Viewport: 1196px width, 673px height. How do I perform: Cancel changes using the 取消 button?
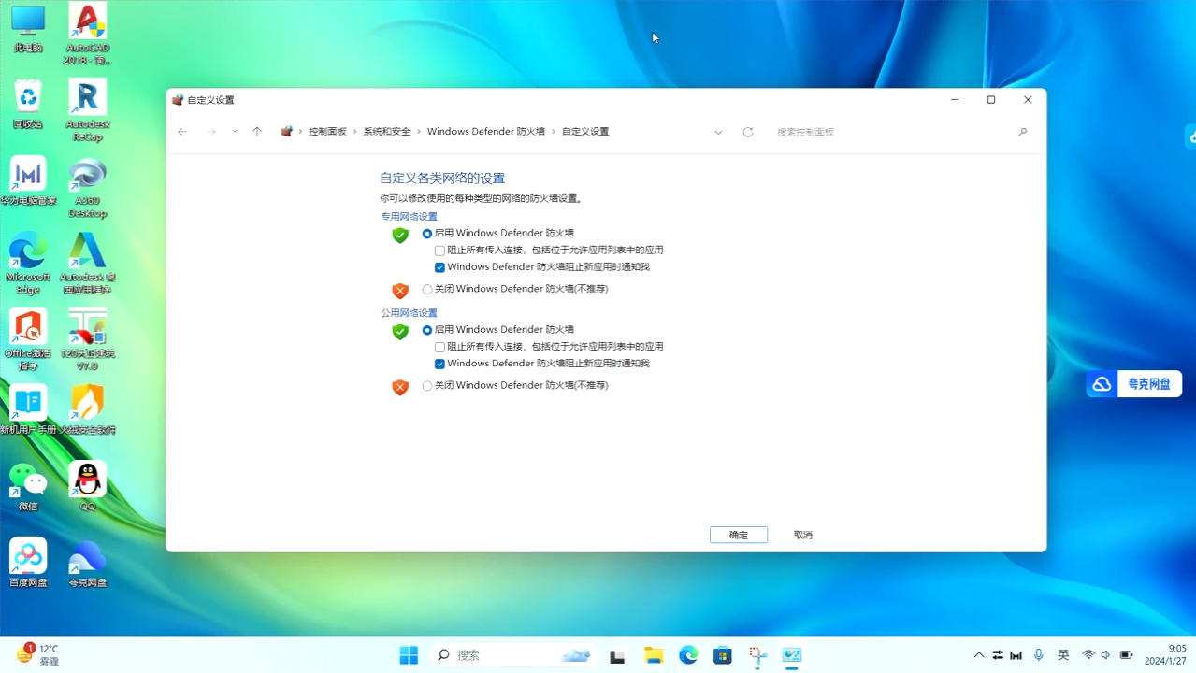click(x=802, y=534)
